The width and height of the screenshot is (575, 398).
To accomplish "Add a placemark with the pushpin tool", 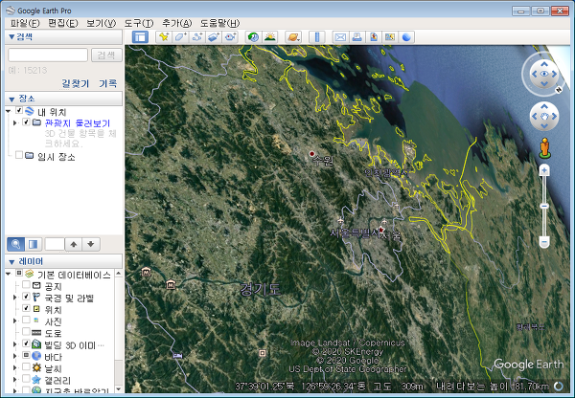I will pos(164,37).
